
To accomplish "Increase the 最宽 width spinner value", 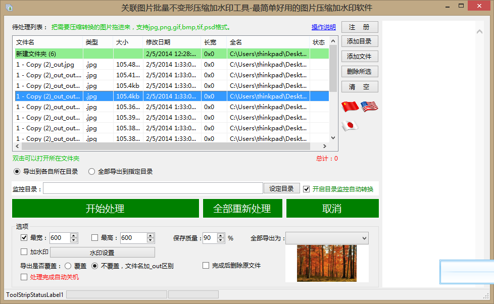I will click(74, 235).
